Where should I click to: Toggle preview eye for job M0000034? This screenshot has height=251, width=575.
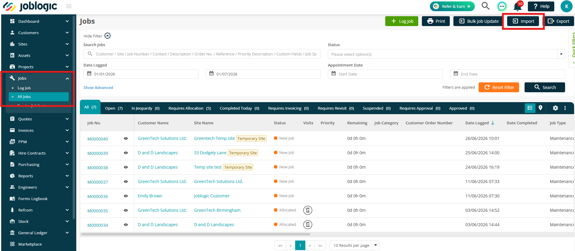(x=126, y=225)
